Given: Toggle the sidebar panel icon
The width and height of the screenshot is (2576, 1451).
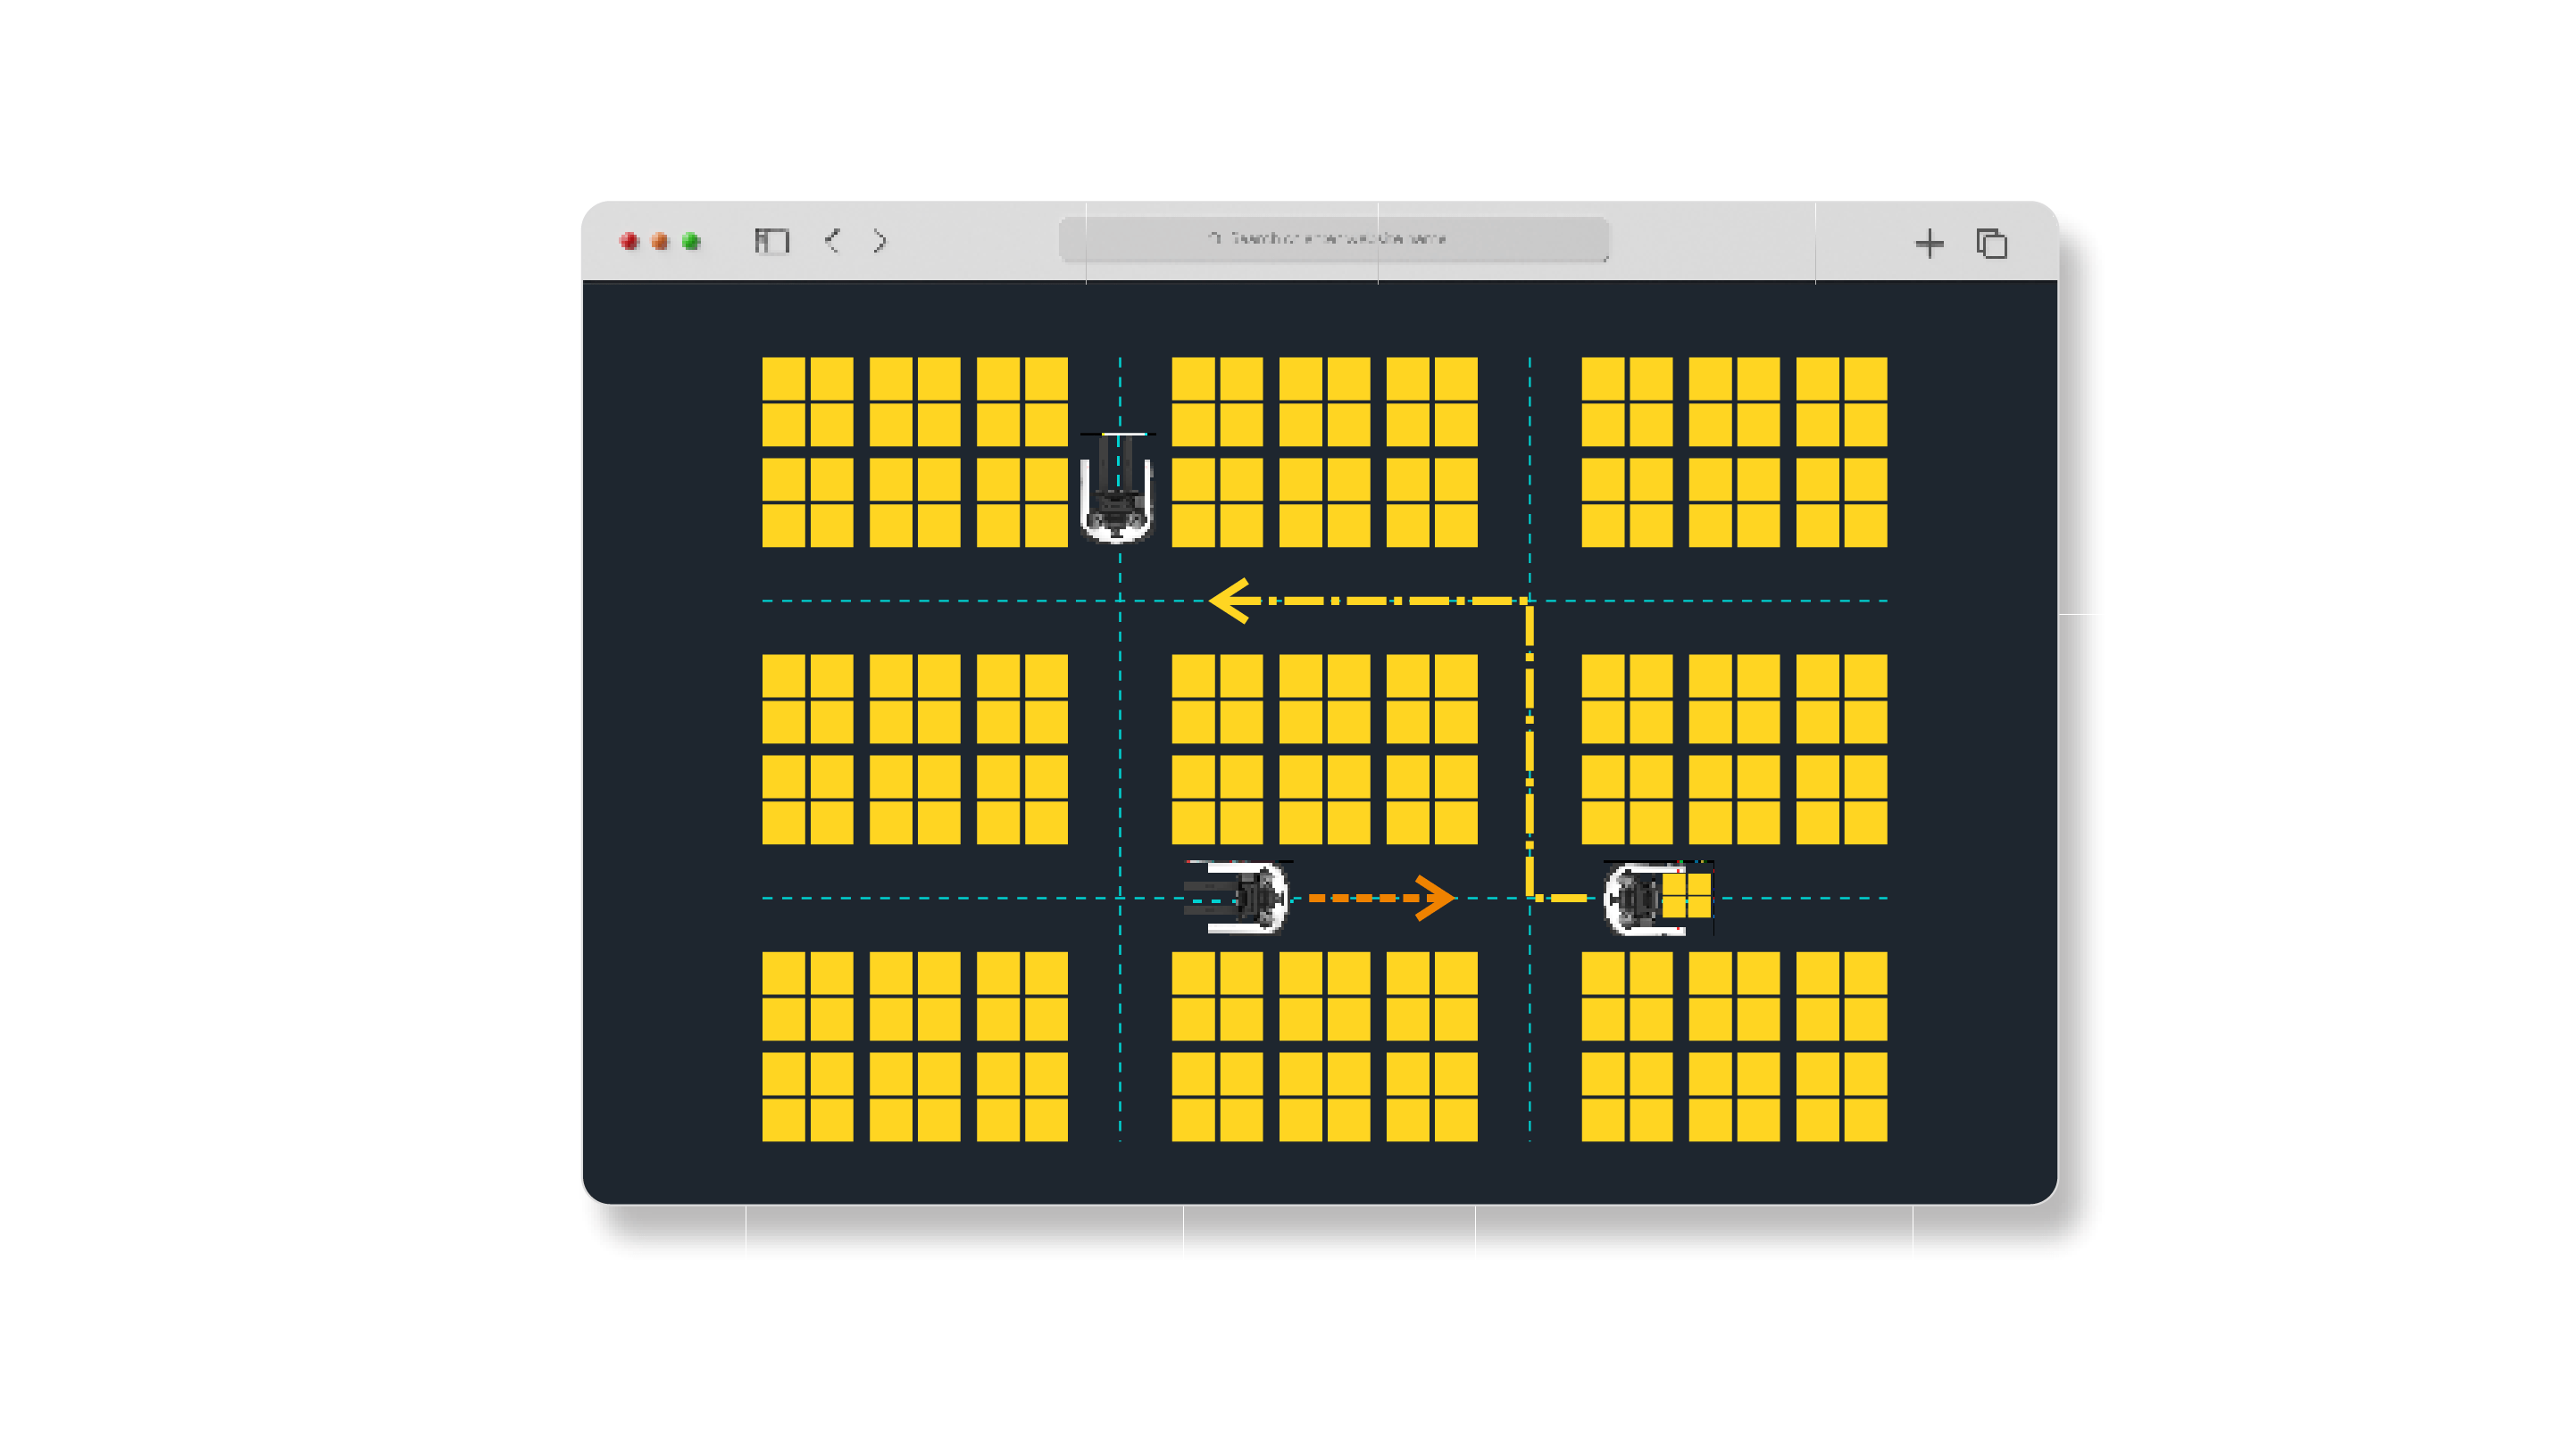Looking at the screenshot, I should (x=771, y=241).
